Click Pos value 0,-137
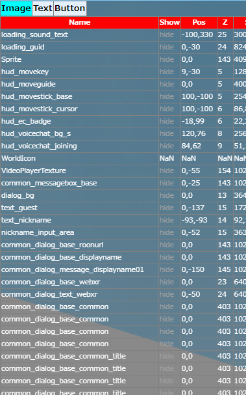 point(193,208)
